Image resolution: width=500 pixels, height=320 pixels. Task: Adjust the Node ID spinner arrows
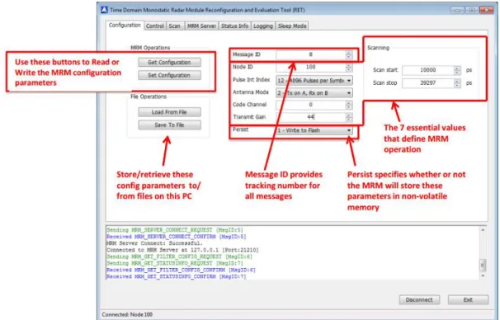[x=349, y=68]
